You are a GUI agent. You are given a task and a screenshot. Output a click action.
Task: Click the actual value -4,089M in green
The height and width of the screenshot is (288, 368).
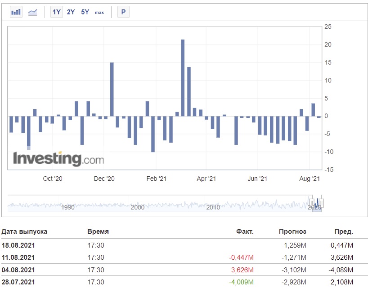pyautogui.click(x=241, y=282)
